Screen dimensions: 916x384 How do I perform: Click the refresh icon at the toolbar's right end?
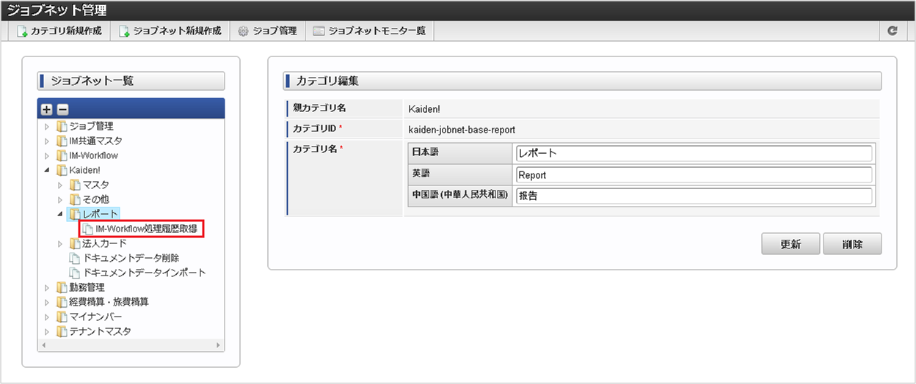(893, 31)
